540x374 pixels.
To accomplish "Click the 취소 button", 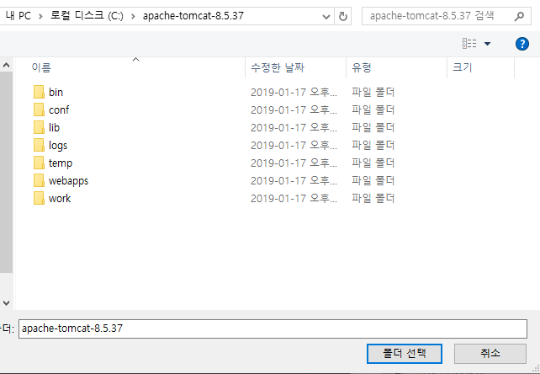I will point(490,353).
